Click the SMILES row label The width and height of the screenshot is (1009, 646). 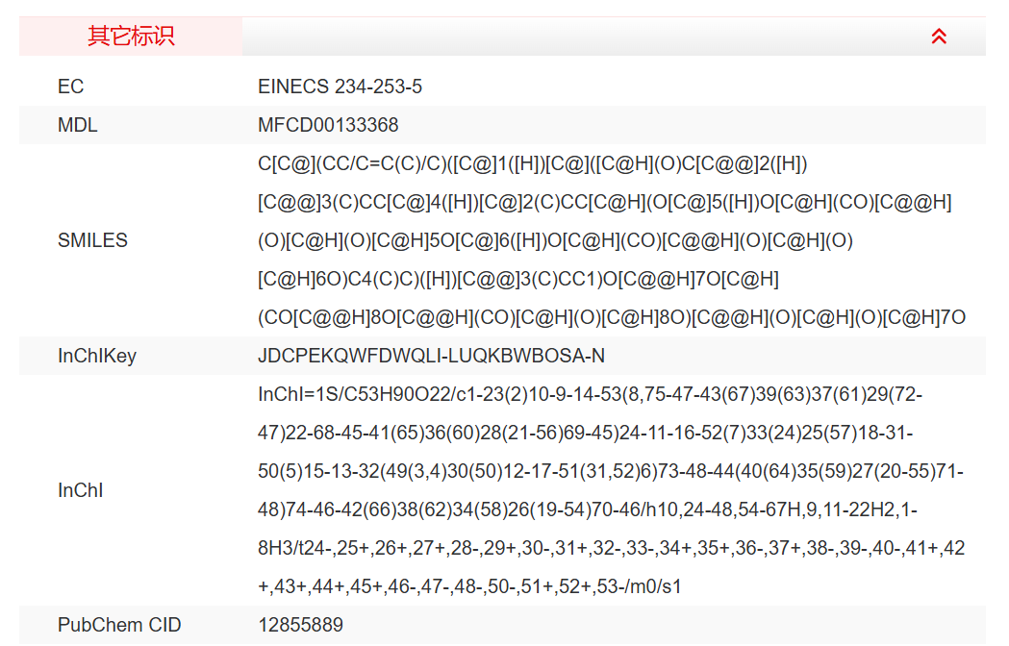tap(92, 240)
